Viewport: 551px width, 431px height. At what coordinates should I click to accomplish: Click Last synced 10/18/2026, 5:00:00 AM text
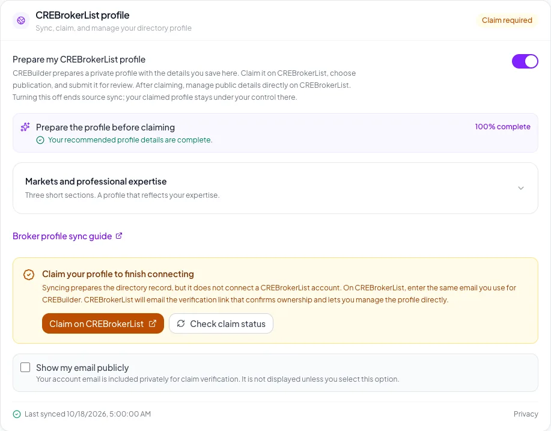coord(88,414)
